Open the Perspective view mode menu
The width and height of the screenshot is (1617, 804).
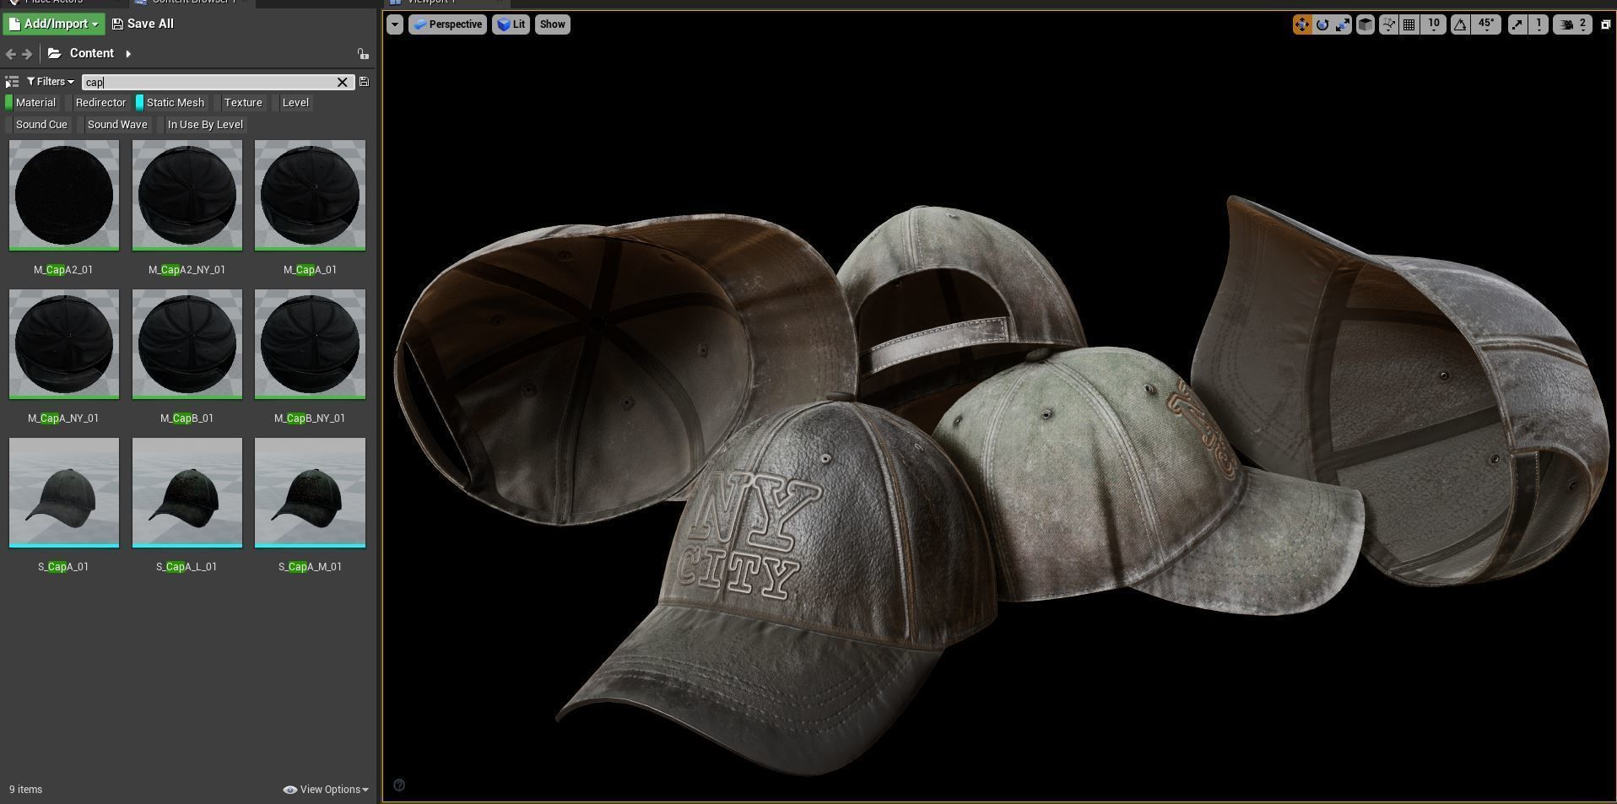click(447, 24)
